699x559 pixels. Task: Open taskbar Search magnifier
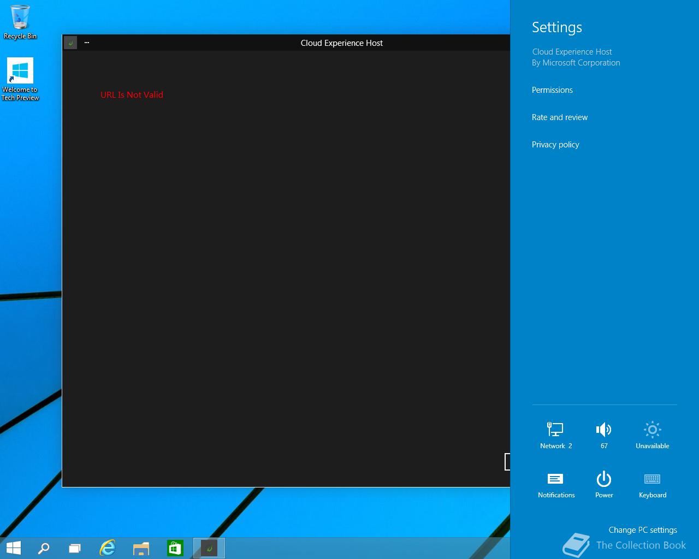click(x=44, y=548)
